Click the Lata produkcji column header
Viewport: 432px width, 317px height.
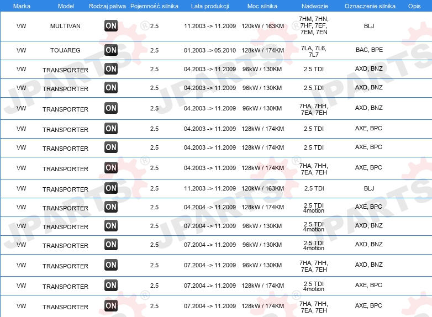click(210, 6)
